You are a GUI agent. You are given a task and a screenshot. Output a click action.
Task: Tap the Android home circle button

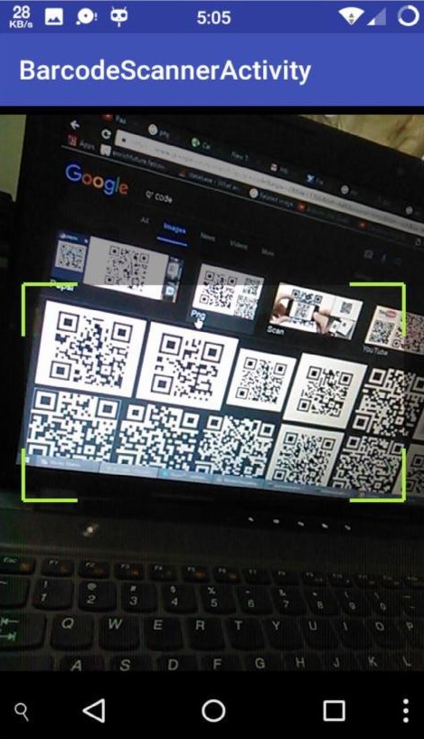pos(213,710)
